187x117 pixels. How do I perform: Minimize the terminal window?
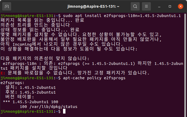point(159,6)
